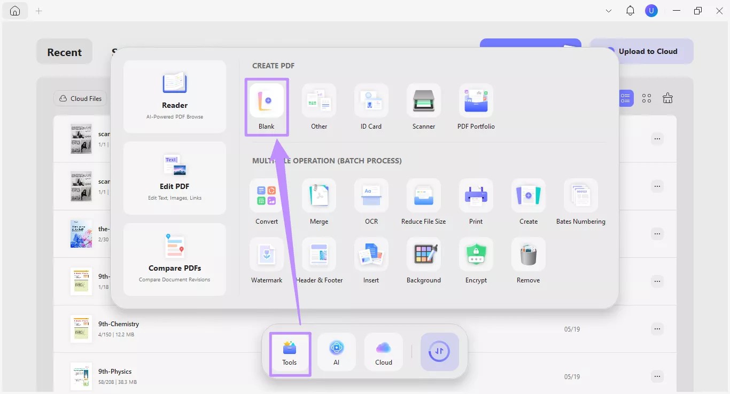
Task: Switch to the Recent tab
Action: tap(65, 52)
